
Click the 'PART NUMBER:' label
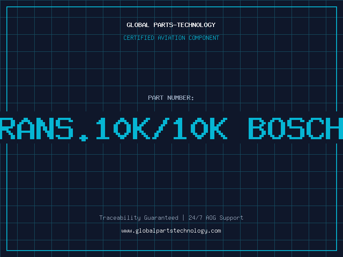(x=171, y=98)
